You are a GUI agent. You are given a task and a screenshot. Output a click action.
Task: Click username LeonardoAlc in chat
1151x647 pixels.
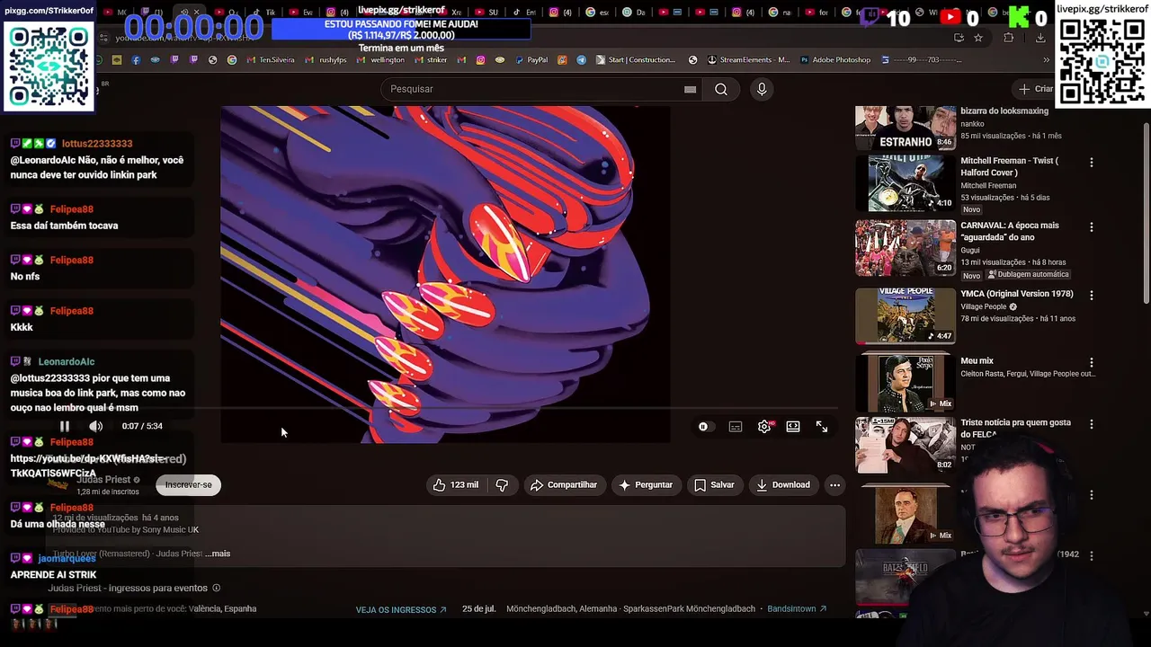[x=67, y=362]
